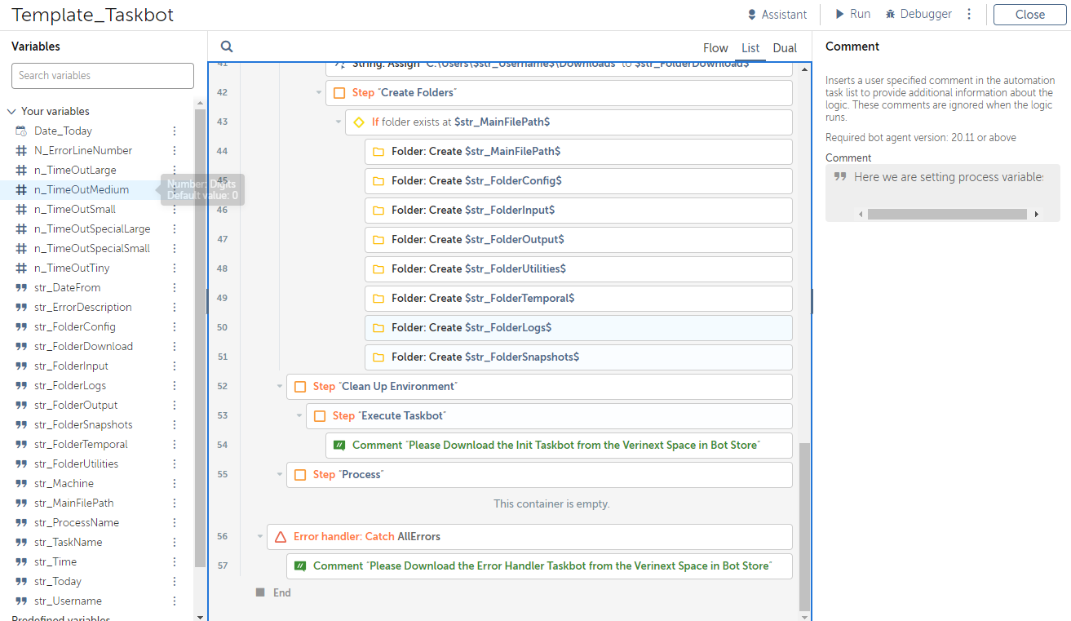
Task: Open options menu for str_FolderLogs variable
Action: [x=174, y=386]
